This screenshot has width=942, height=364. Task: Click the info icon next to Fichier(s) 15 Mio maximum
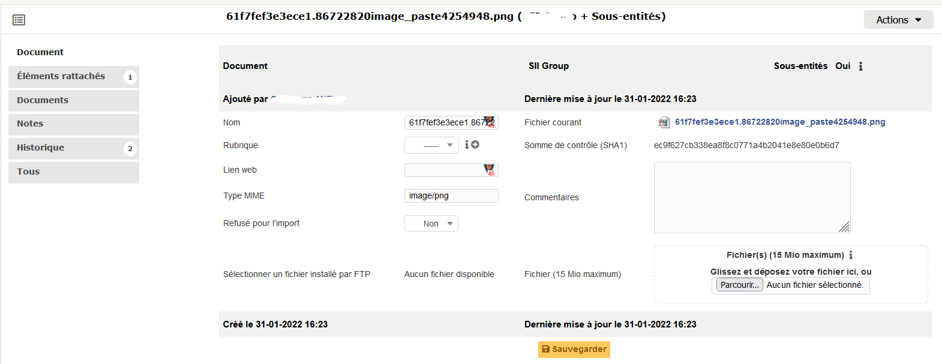(x=851, y=255)
